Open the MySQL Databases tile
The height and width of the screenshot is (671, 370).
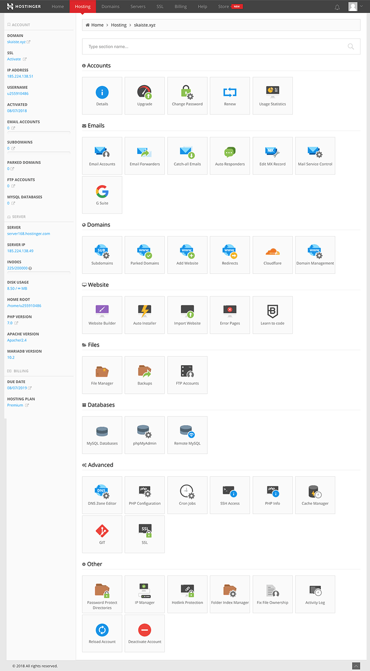[x=102, y=435]
